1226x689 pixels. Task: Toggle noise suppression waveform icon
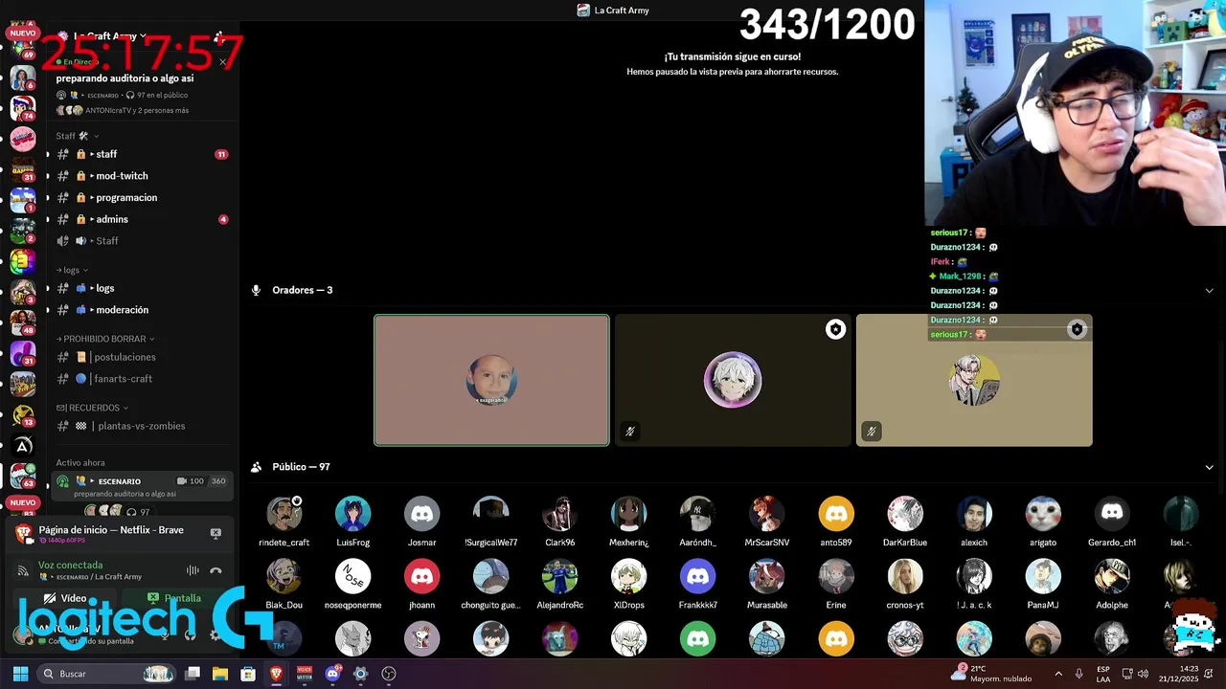click(193, 570)
